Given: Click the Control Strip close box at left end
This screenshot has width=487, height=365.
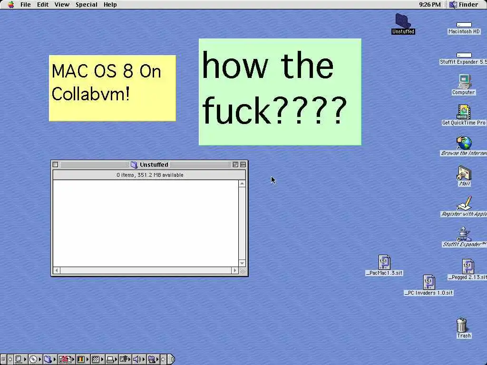Looking at the screenshot, I should coord(3,359).
